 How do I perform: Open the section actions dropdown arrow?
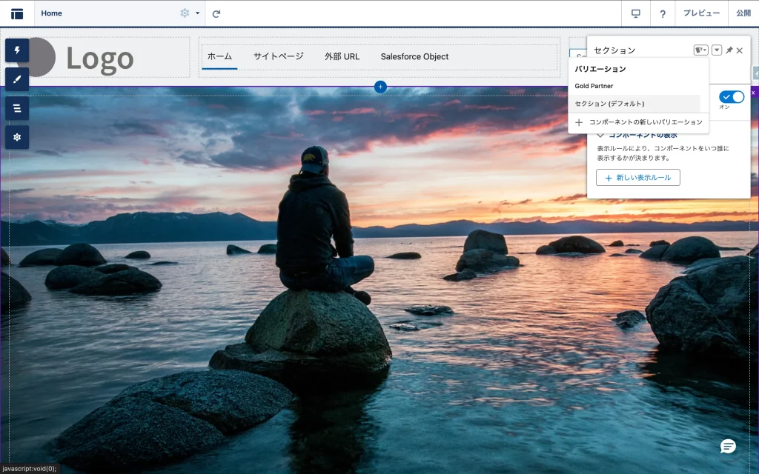point(717,50)
